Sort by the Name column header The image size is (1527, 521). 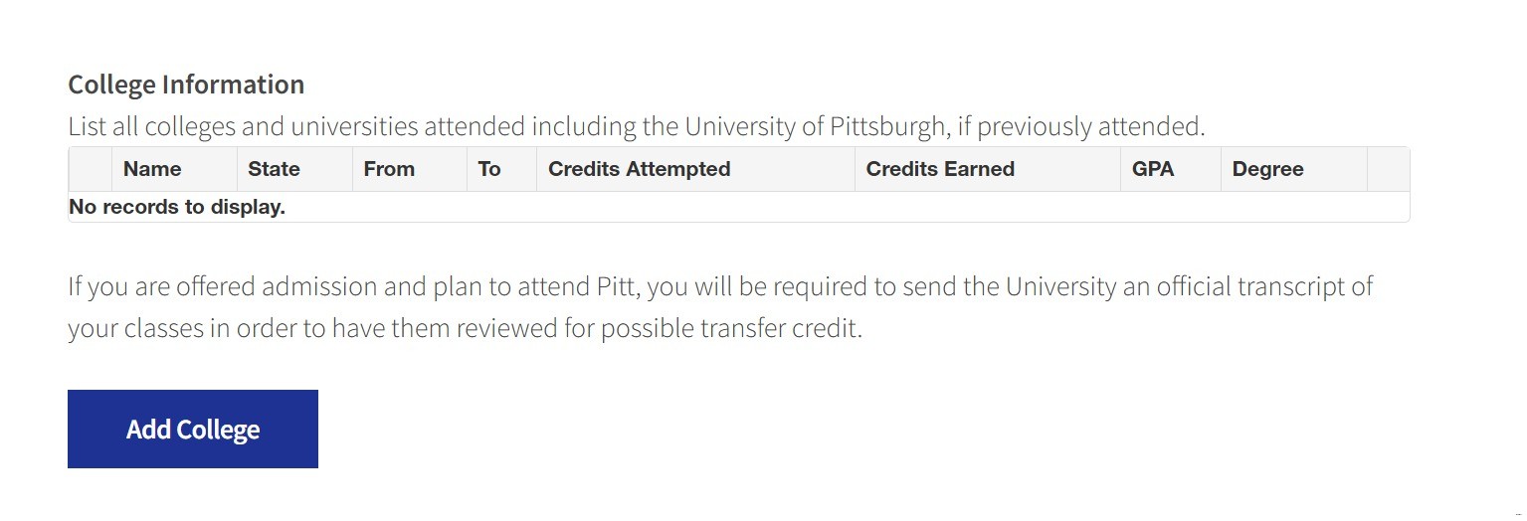click(152, 169)
